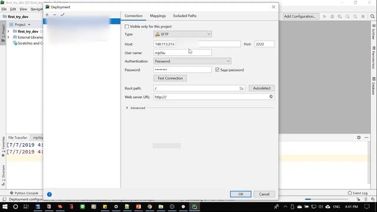Switch to the Excluded Paths tab

pos(184,16)
